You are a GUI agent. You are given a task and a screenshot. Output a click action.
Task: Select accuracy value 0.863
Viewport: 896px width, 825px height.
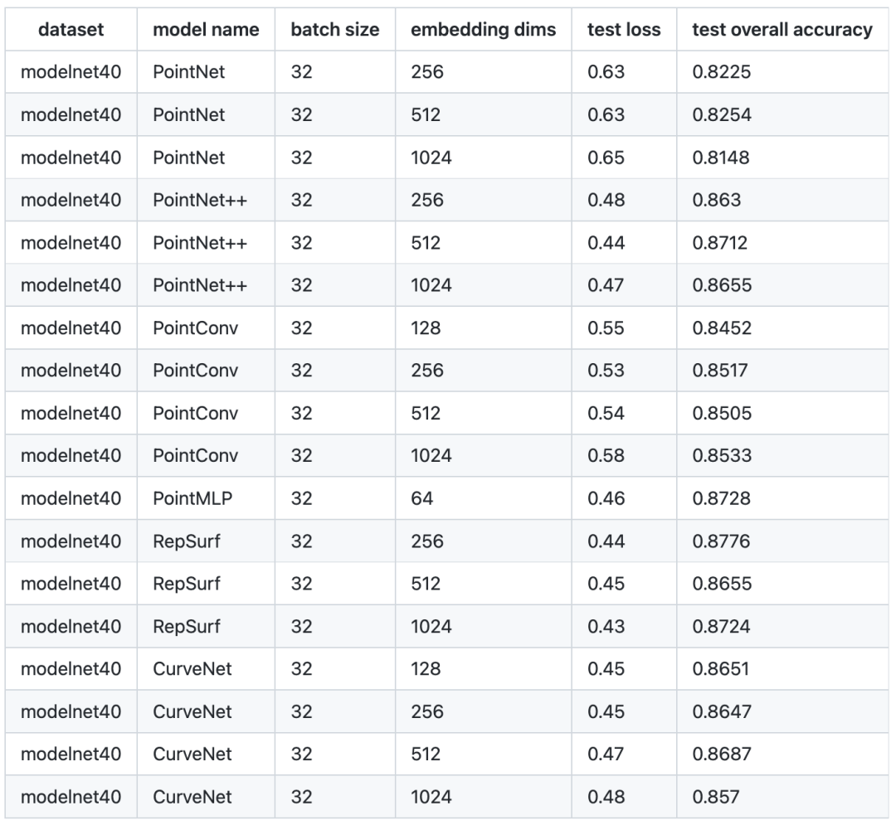pos(717,200)
